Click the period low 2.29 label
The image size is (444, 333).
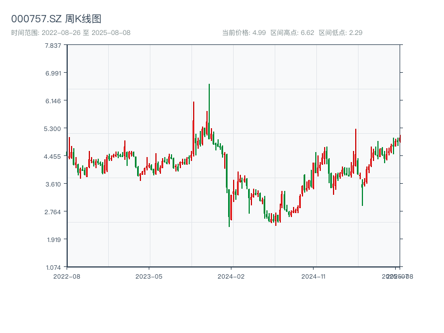point(340,33)
